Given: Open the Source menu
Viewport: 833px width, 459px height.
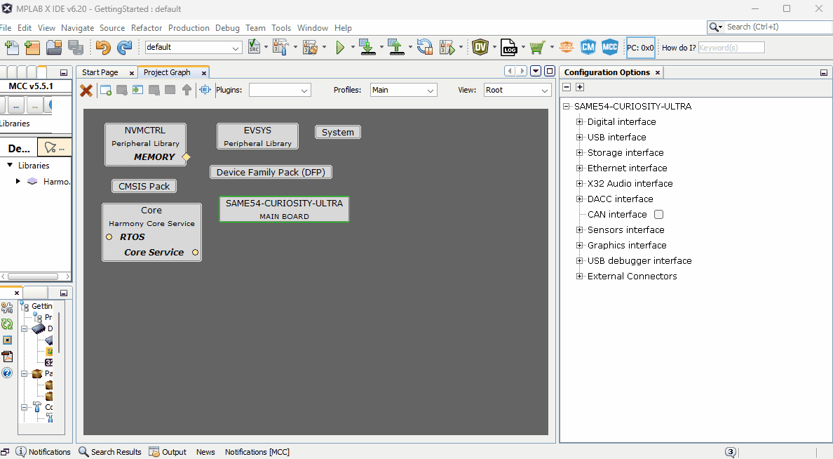Looking at the screenshot, I should click(112, 27).
